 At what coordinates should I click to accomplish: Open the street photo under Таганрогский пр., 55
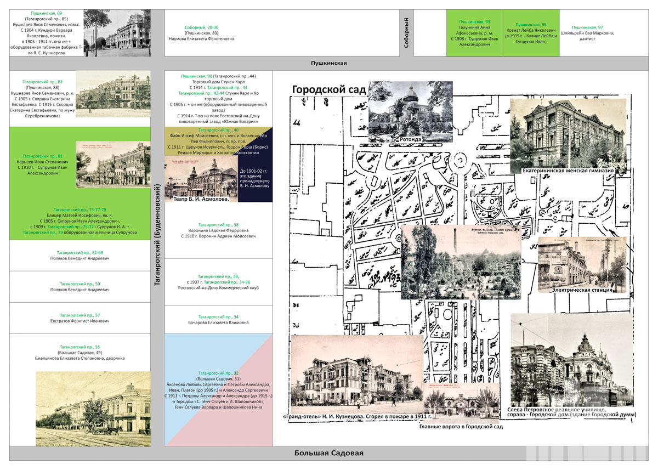[x=93, y=410]
